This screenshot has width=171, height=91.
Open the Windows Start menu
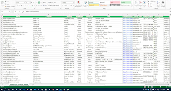(x=2, y=90)
